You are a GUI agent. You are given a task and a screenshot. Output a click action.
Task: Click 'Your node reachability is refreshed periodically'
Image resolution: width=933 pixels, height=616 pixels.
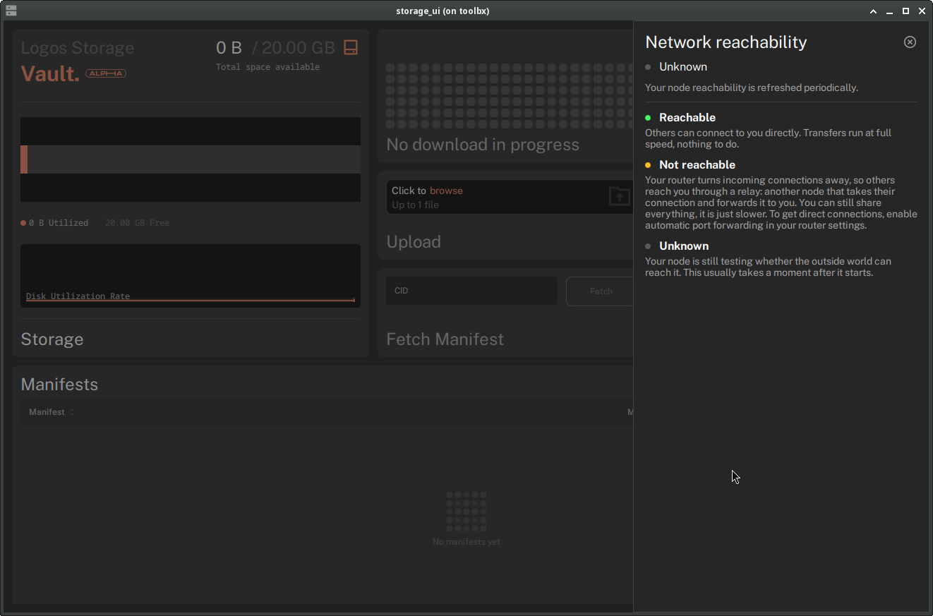tap(752, 88)
